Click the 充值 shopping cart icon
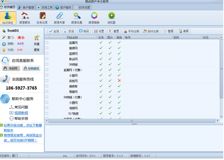The image size is (224, 160). point(36,38)
